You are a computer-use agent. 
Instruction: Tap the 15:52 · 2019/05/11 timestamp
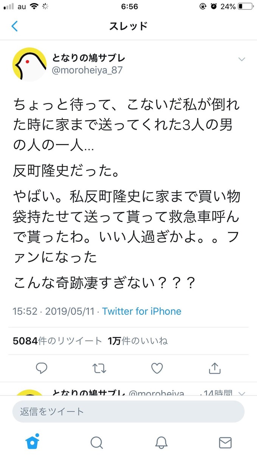54,311
